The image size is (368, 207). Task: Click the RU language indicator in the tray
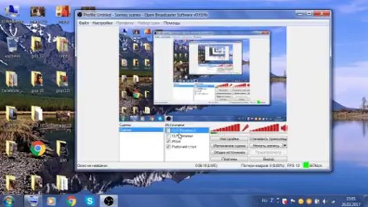pyautogui.click(x=264, y=201)
